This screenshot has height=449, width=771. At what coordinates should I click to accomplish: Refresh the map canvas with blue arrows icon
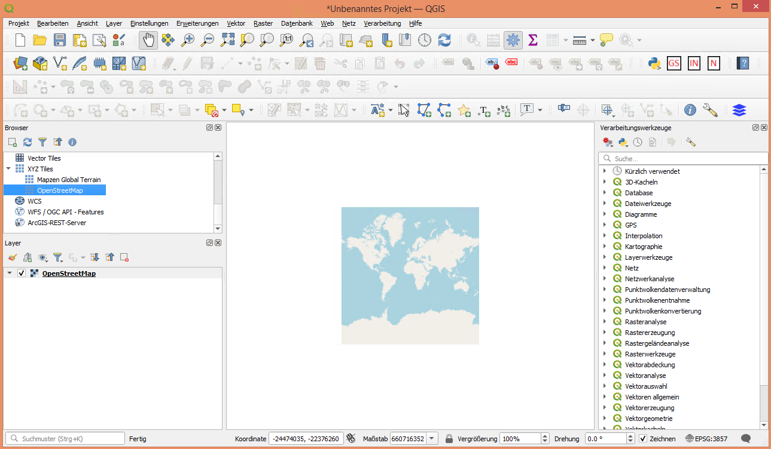pos(444,40)
